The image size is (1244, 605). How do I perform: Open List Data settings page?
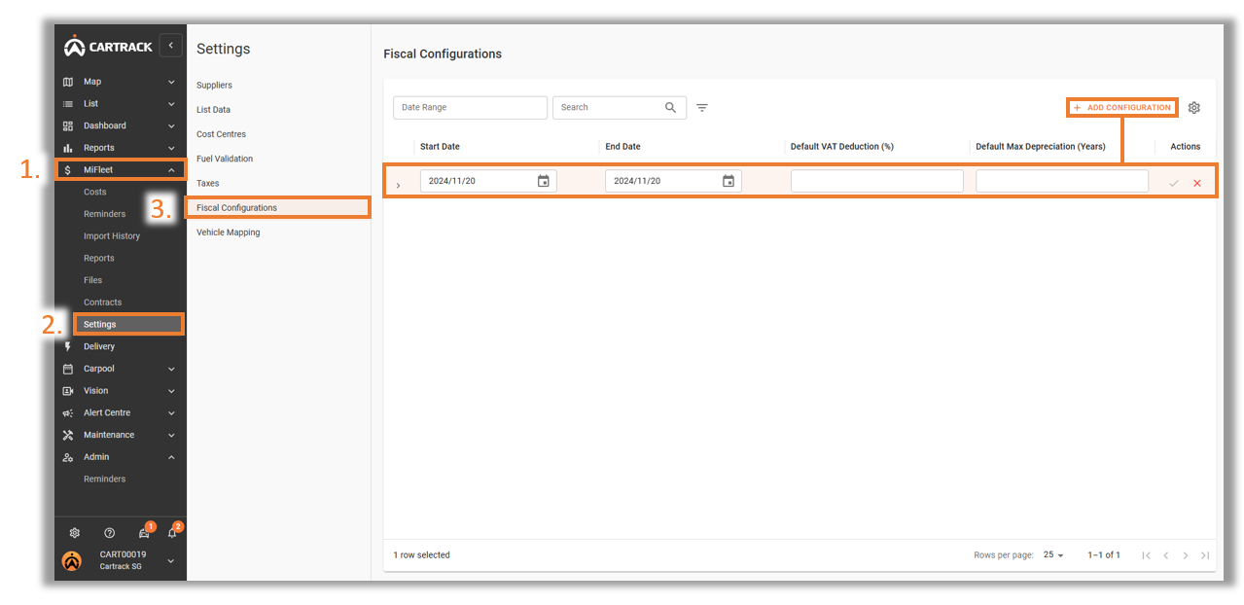click(213, 110)
